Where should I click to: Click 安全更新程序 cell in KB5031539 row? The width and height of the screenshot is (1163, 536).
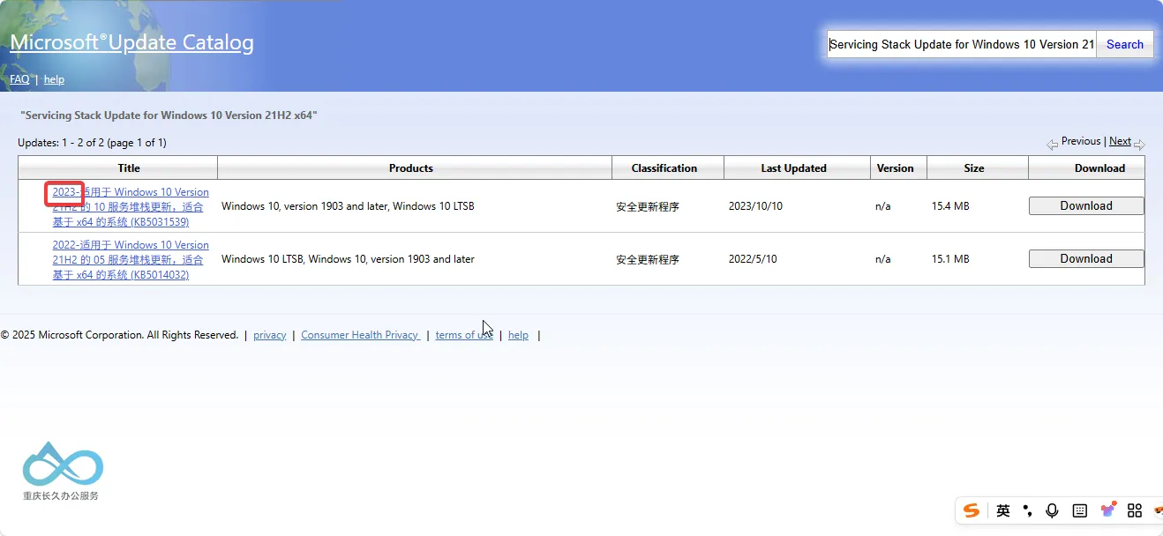pyautogui.click(x=648, y=206)
